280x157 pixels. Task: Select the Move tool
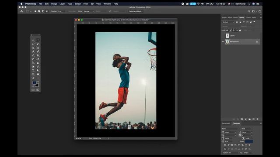pos(33,40)
